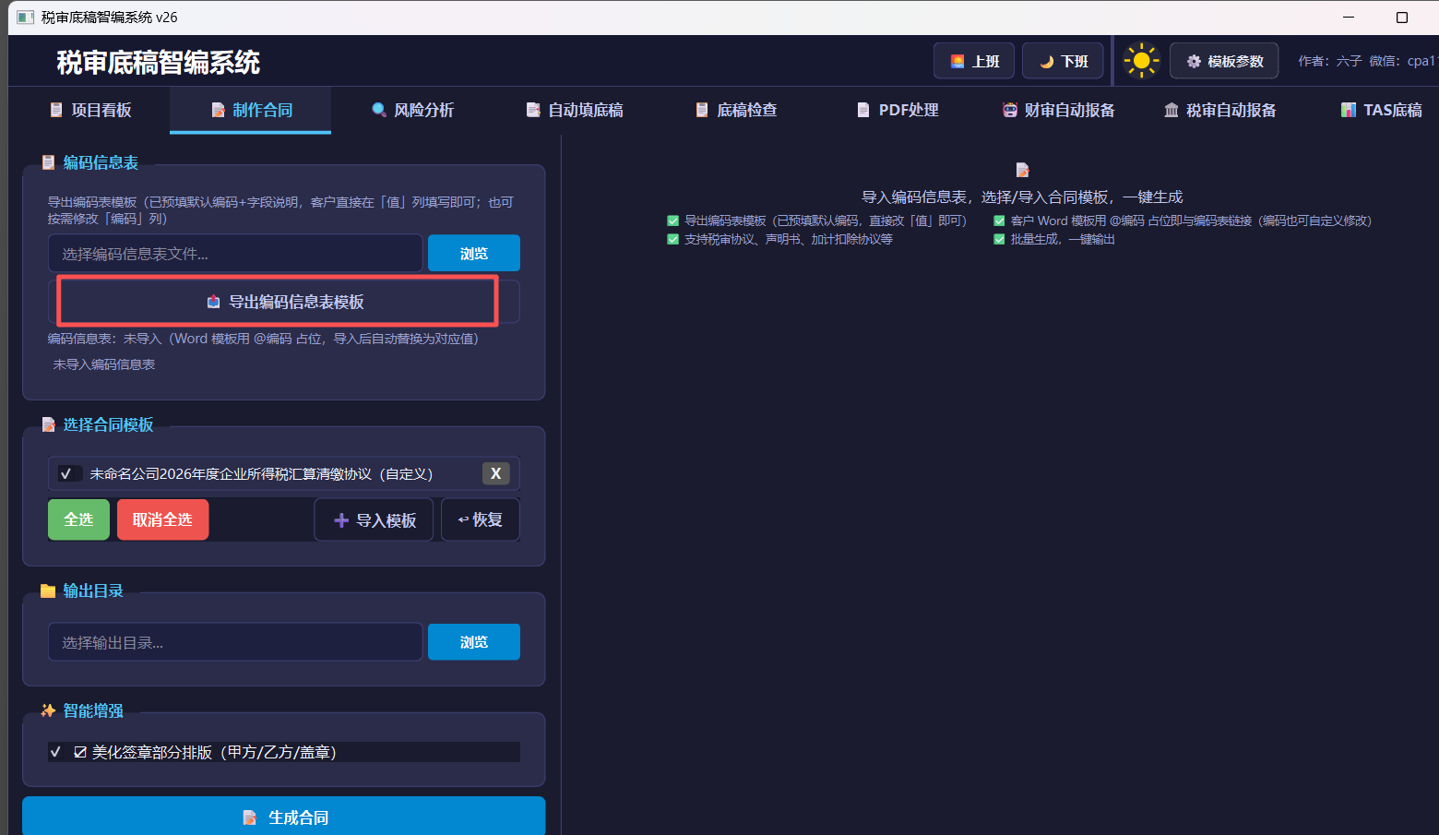Click the 下班 moon button
The width and height of the screenshot is (1439, 835).
pos(1063,61)
